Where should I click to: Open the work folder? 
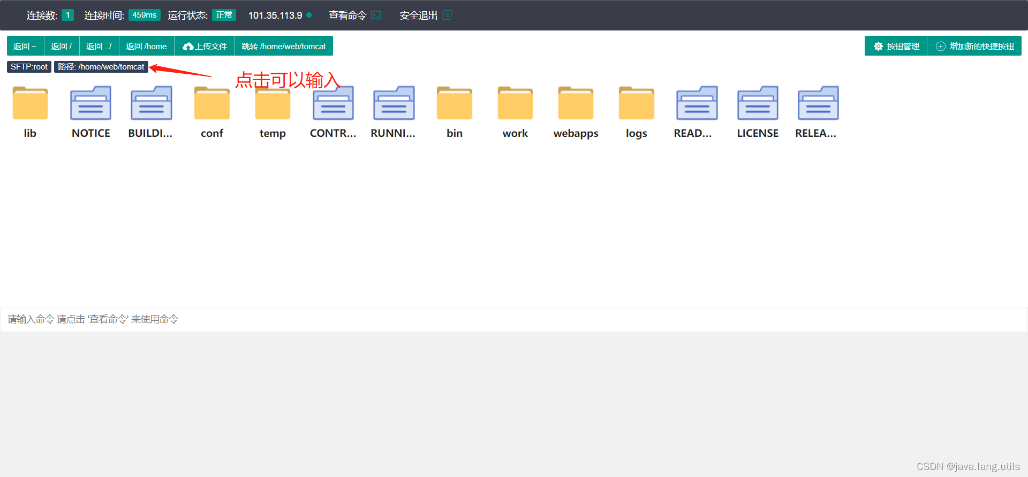coord(515,103)
